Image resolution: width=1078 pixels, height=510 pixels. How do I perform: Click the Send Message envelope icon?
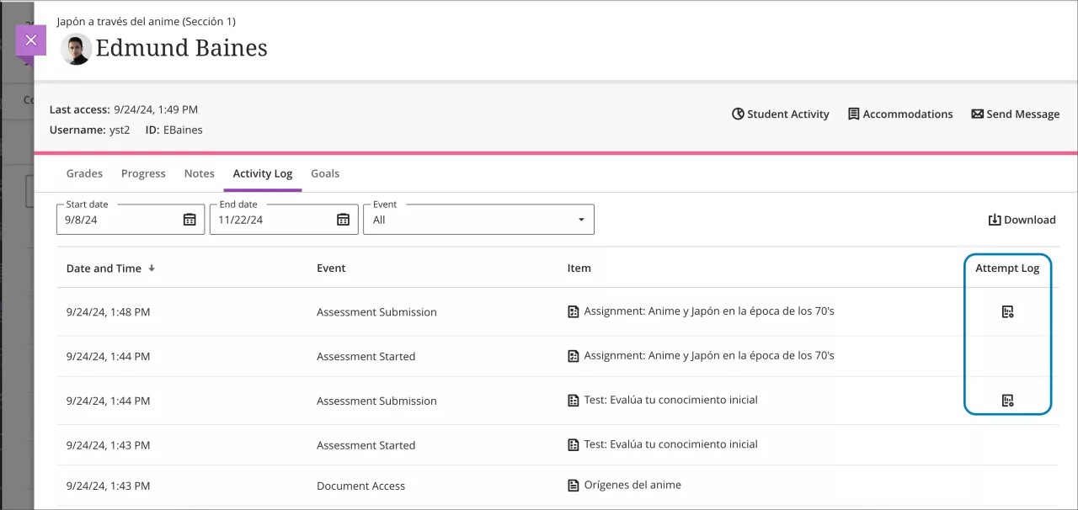tap(977, 114)
